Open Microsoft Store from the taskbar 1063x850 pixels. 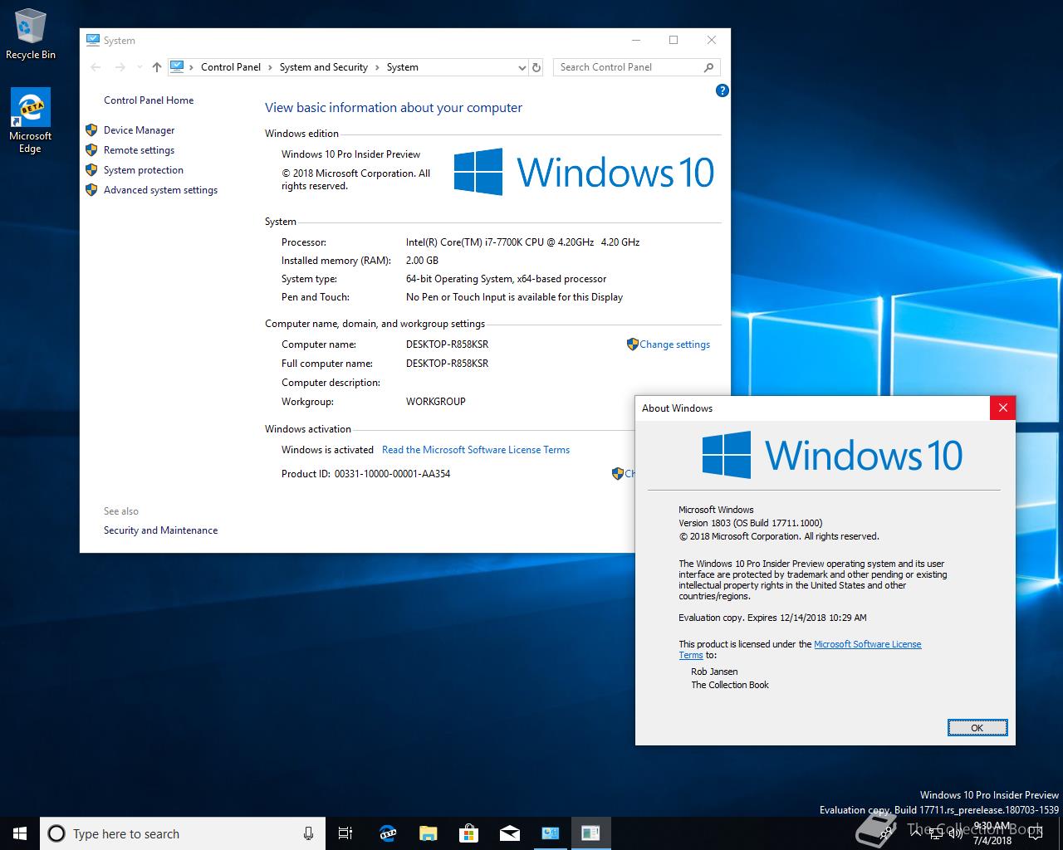pos(468,833)
